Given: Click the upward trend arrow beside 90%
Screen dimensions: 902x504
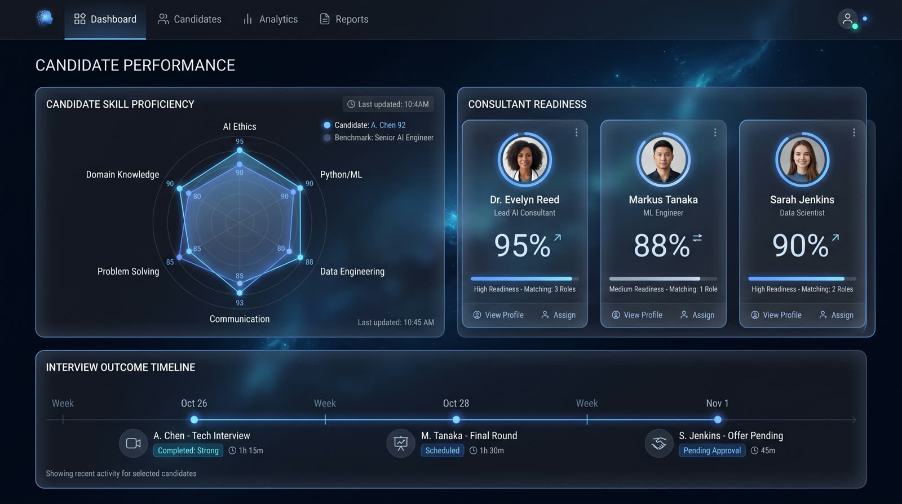Looking at the screenshot, I should tap(835, 237).
